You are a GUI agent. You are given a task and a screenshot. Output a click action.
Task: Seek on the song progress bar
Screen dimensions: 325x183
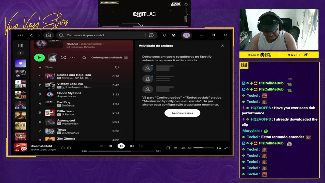click(121, 151)
